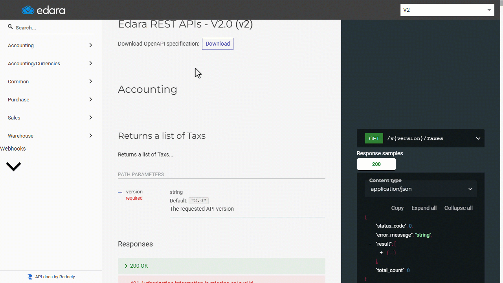Expand Accounting/Currencies sidebar chevron

pos(91,63)
